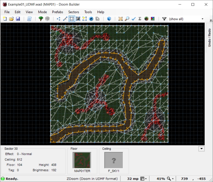Open the Sectors menu

point(74,12)
